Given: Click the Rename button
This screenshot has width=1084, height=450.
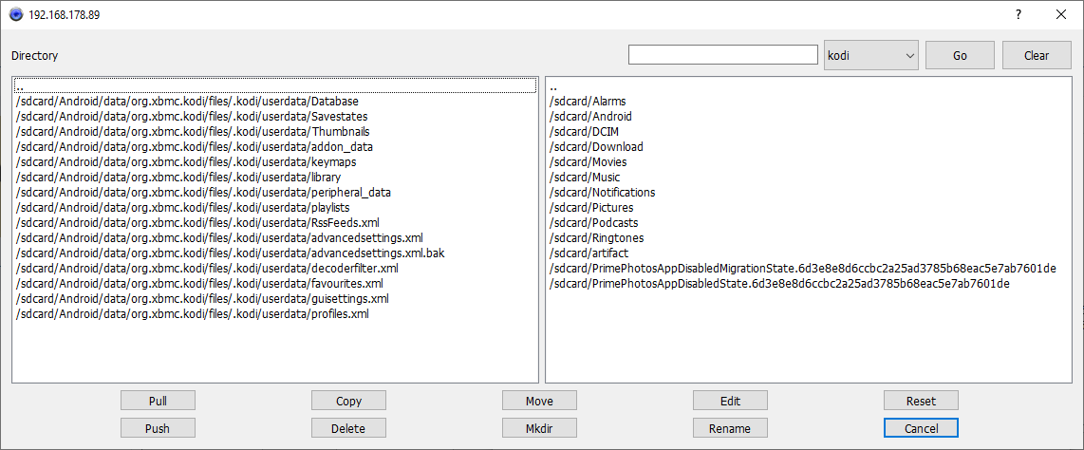Looking at the screenshot, I should point(730,428).
